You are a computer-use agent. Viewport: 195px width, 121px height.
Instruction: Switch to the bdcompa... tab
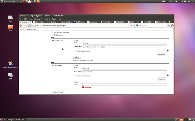click(x=93, y=22)
